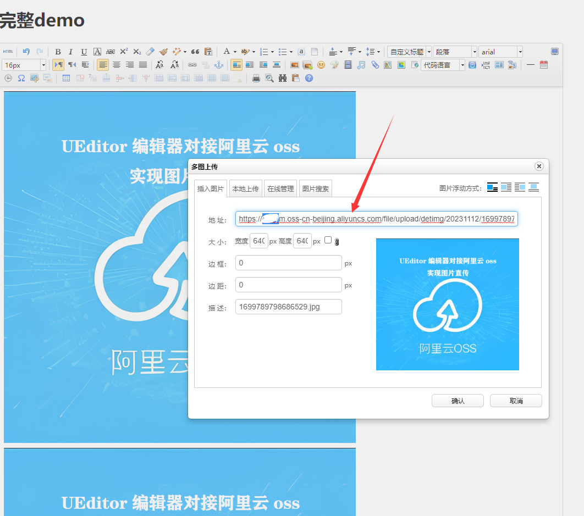Select the first image float option
This screenshot has height=516, width=584.
[x=492, y=187]
